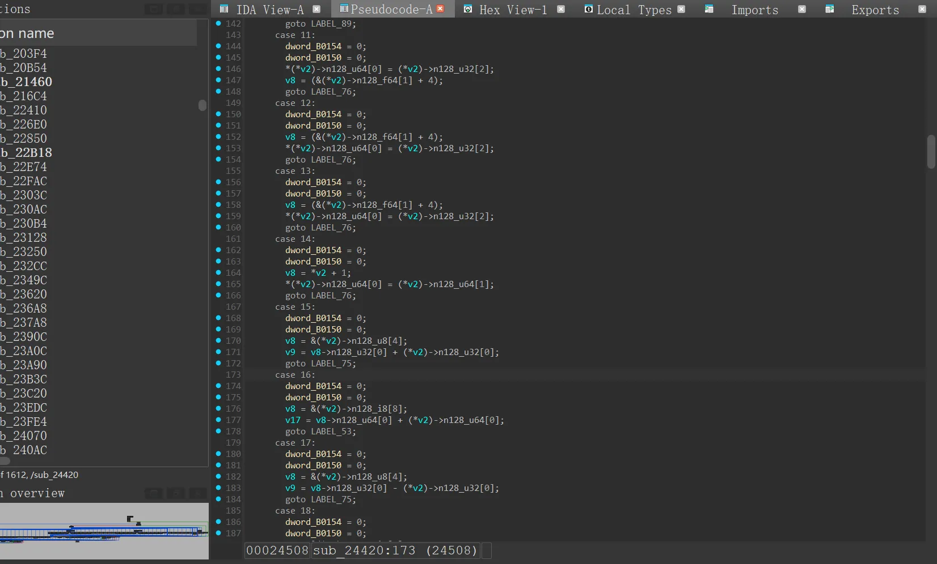Select the Pseudocode-A tab
Image resolution: width=937 pixels, height=564 pixels.
coord(391,10)
